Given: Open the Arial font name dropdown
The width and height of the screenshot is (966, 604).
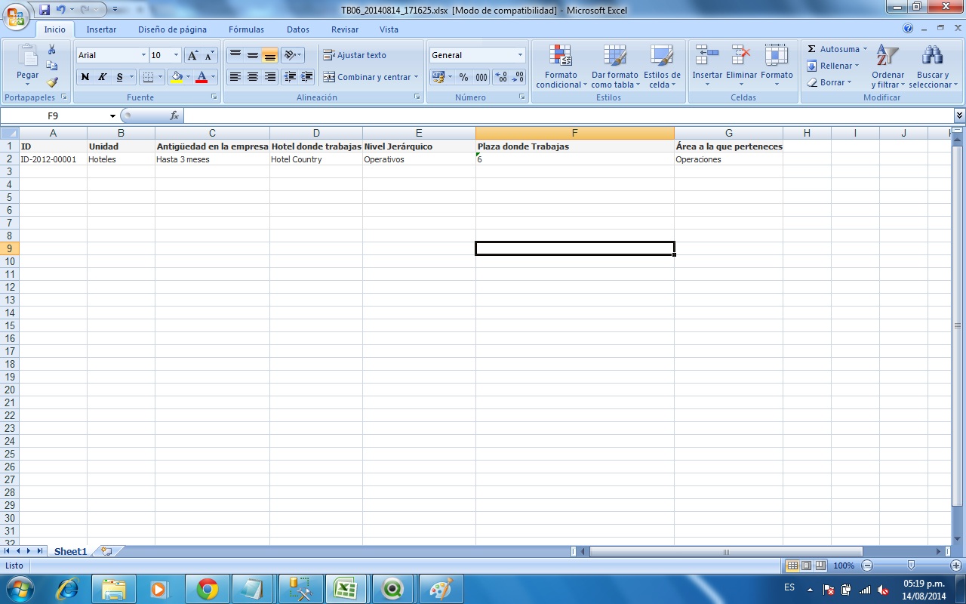Looking at the screenshot, I should [x=143, y=55].
